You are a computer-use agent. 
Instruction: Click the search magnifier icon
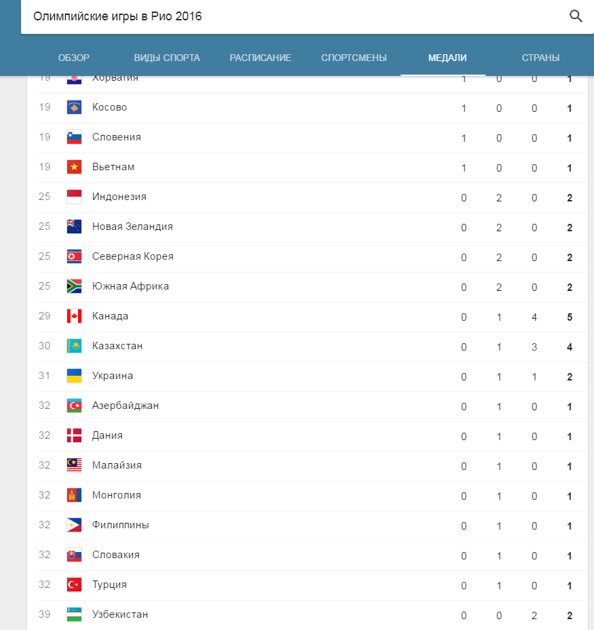576,16
